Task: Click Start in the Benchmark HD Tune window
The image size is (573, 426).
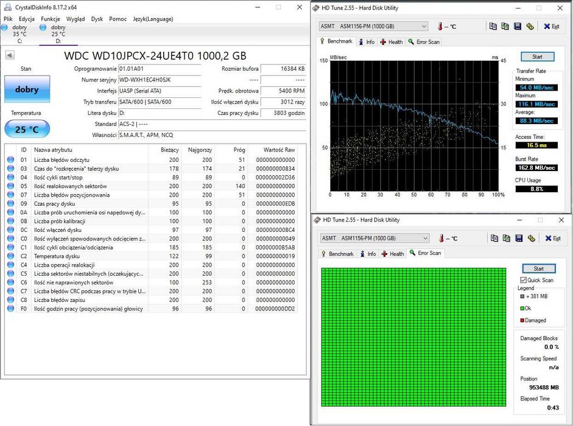Action: click(537, 57)
